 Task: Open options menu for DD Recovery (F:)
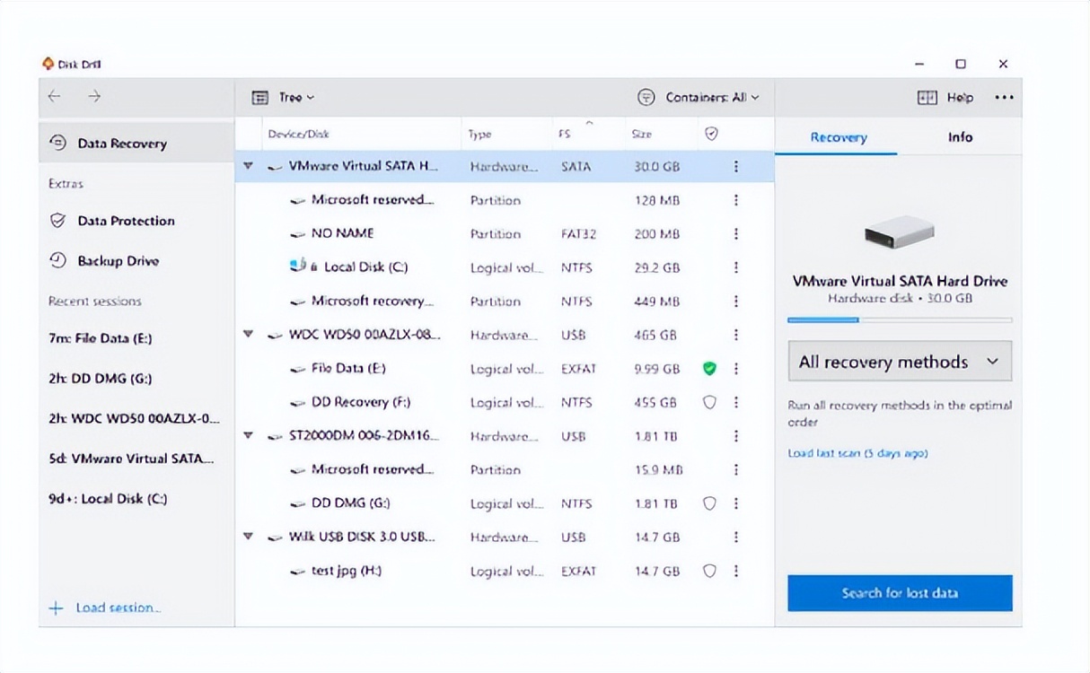click(736, 403)
